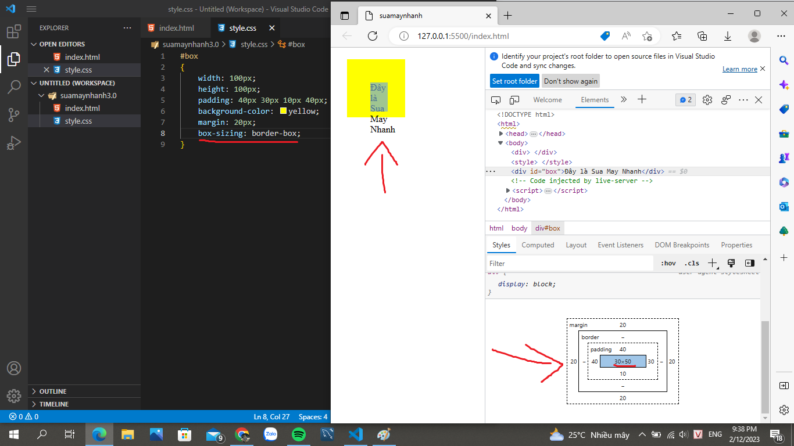Toggle computed styles sidebar icon
Screen dimensions: 794x446
tap(750, 264)
